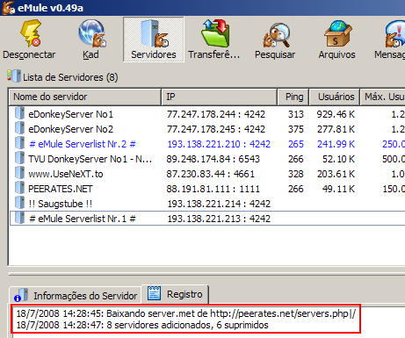Click server icon beside eMule Serverlist Nr.2
405x338 pixels.
[x=20, y=143]
